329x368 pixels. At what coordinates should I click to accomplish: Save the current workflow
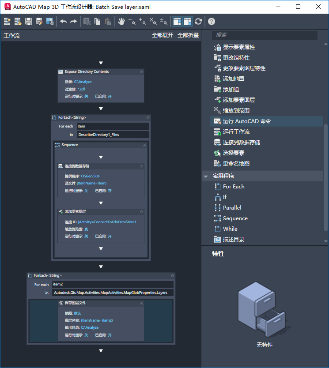pyautogui.click(x=29, y=22)
